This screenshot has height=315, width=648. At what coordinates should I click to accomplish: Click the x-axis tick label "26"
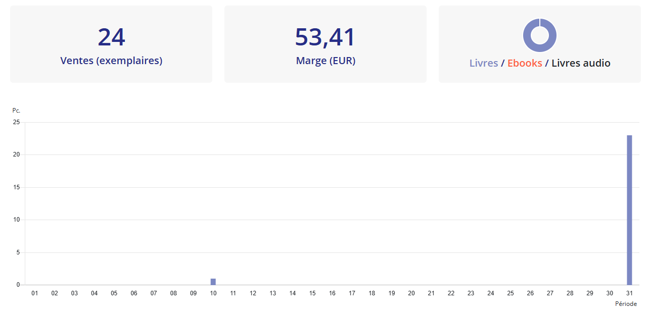click(x=530, y=293)
